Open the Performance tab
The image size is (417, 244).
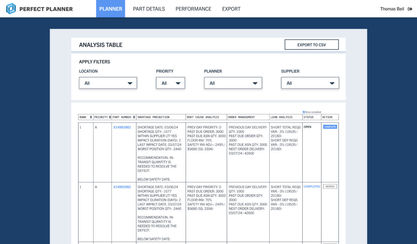coord(193,9)
